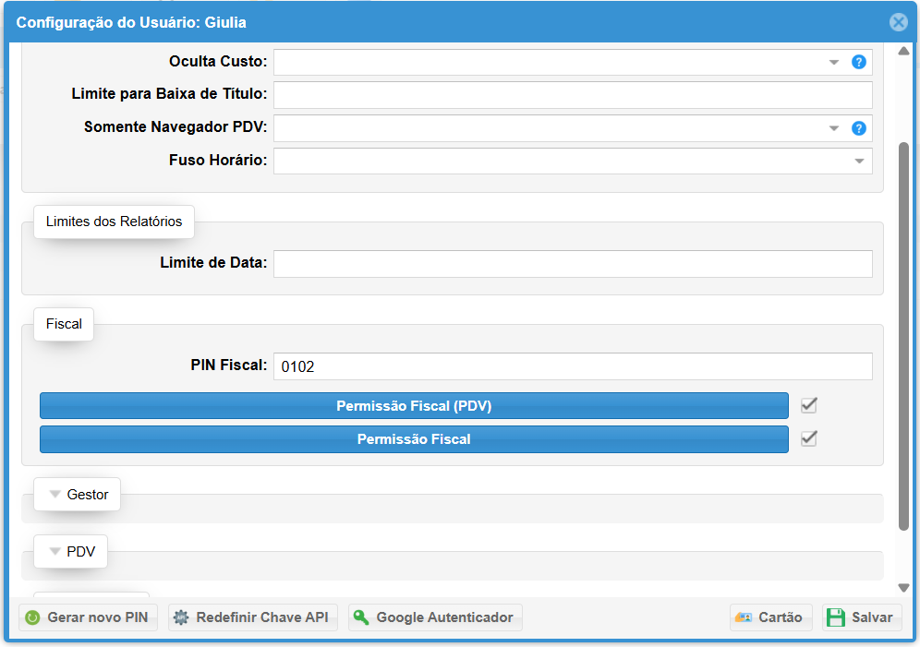920x647 pixels.
Task: Click the help icon beside Oculta Custo
Action: pos(858,63)
